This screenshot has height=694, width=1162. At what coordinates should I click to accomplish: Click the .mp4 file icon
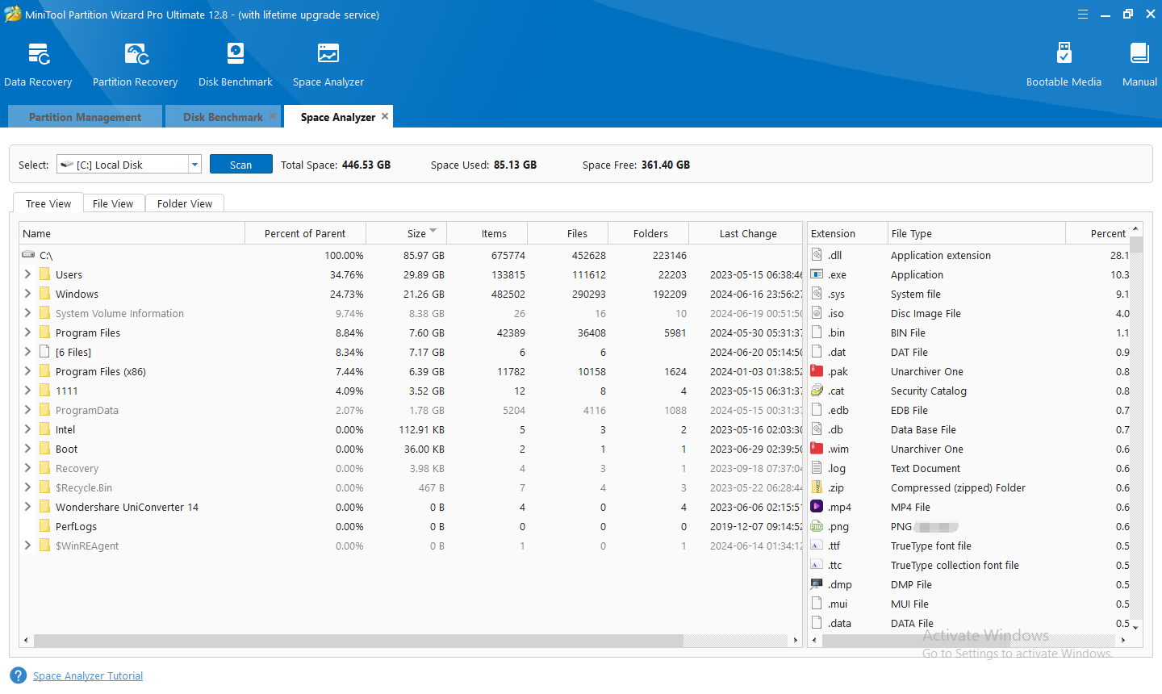[x=817, y=507]
